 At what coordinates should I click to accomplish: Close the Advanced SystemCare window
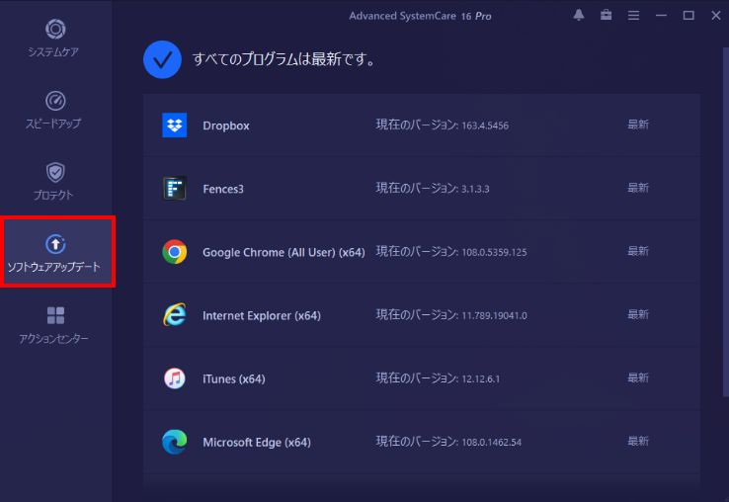pos(715,16)
